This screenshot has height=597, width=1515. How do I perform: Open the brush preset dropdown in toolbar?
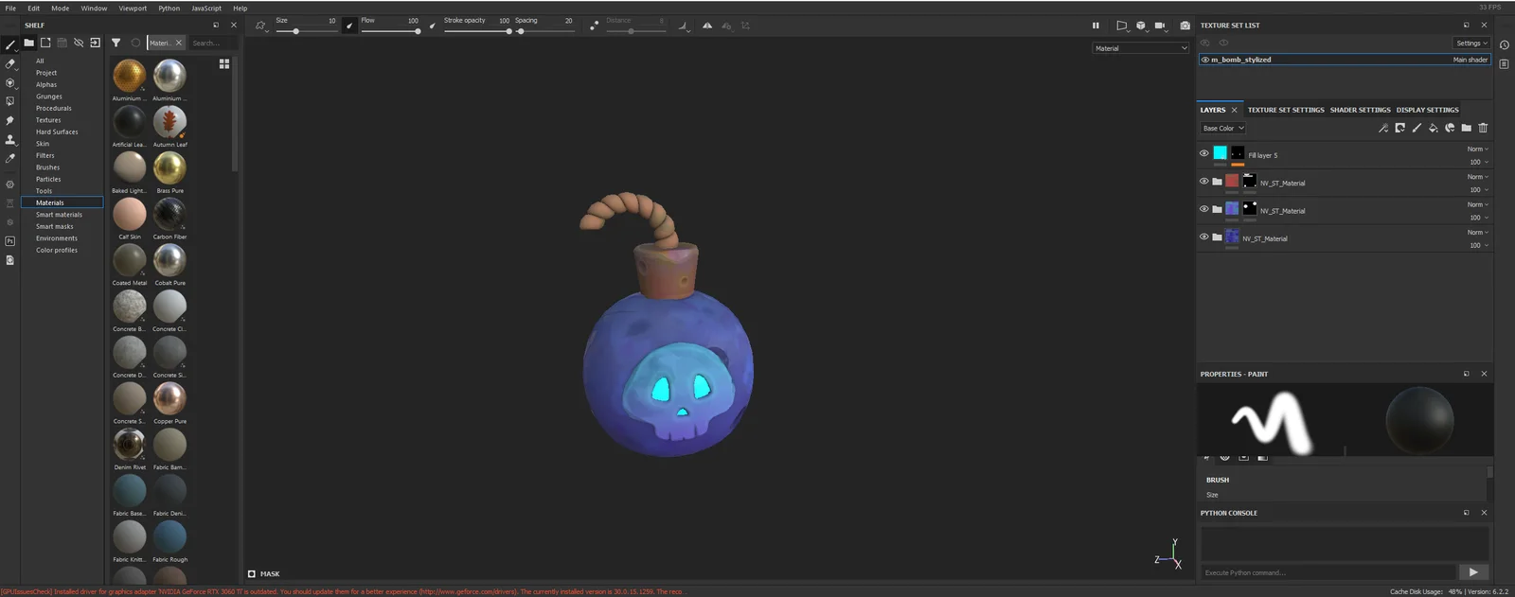(x=261, y=26)
